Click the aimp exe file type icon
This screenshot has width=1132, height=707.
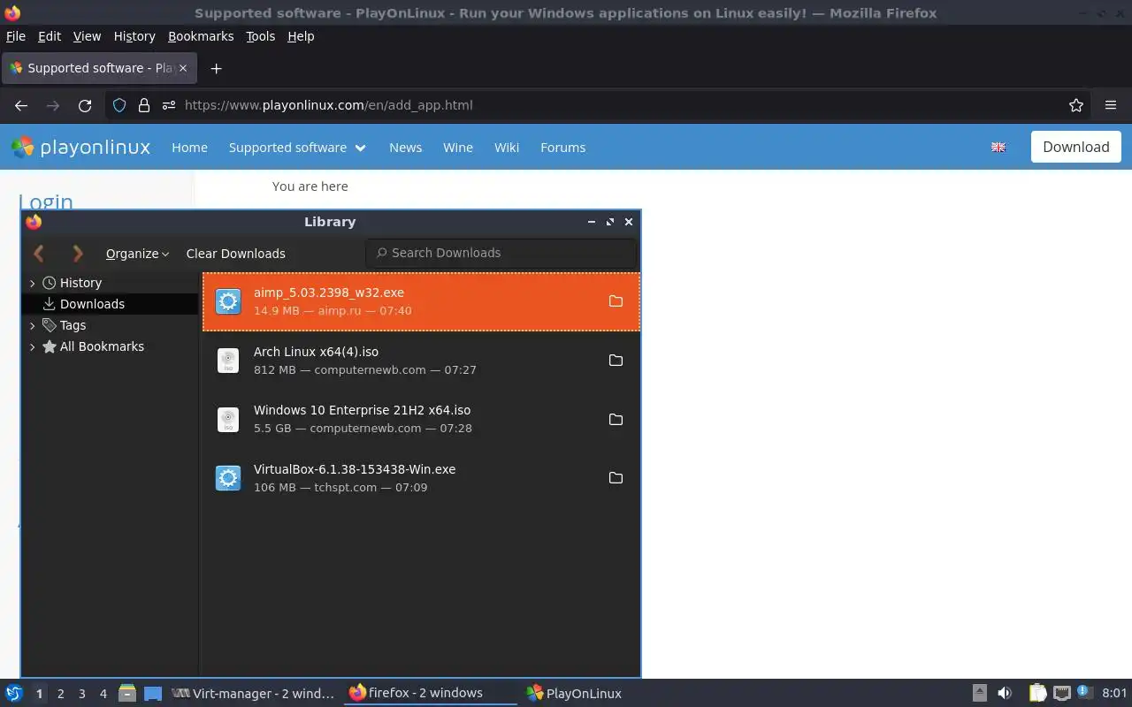(228, 301)
